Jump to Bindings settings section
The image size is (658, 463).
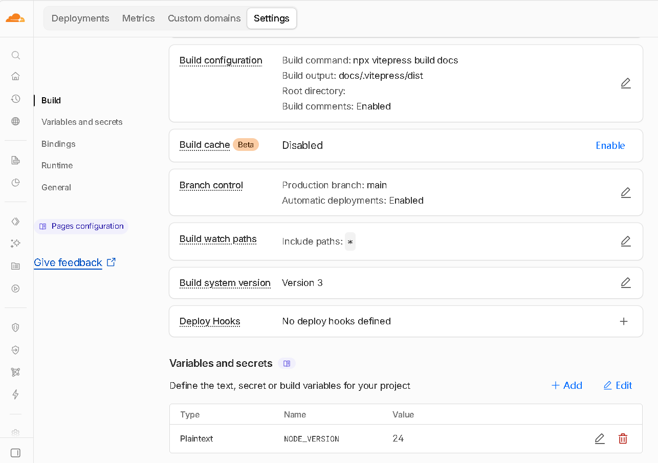click(58, 144)
